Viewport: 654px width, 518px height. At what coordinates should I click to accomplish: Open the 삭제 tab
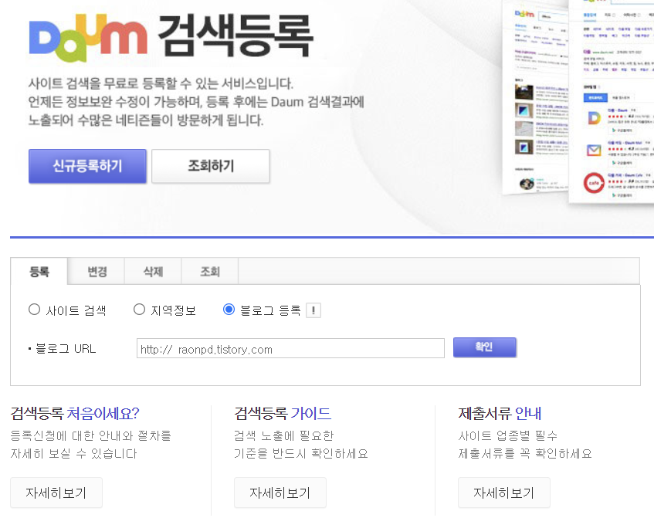point(153,272)
